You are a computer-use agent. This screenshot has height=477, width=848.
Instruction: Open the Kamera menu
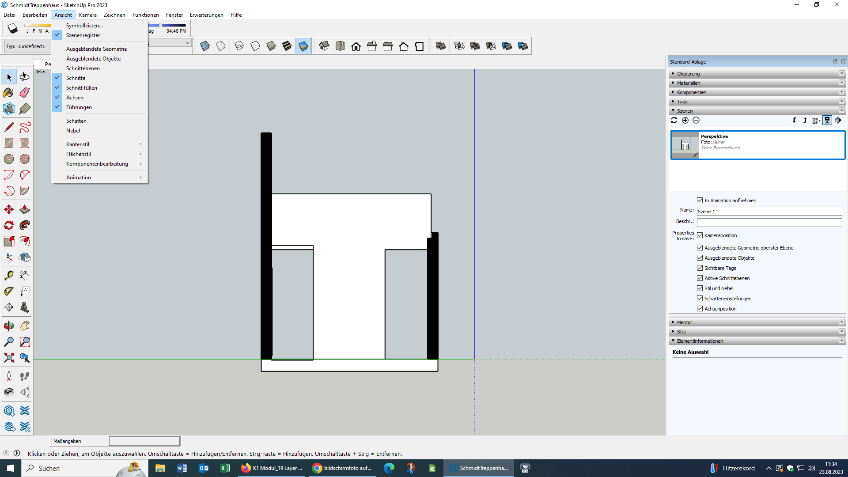click(87, 15)
